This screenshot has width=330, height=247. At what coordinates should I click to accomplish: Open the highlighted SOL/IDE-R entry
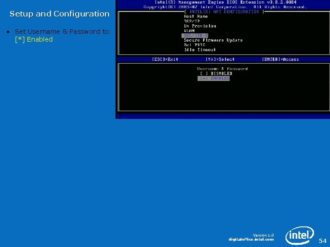tap(195, 36)
